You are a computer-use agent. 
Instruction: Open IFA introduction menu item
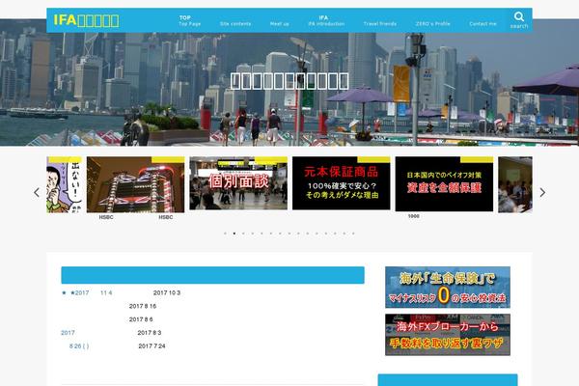pyautogui.click(x=326, y=20)
